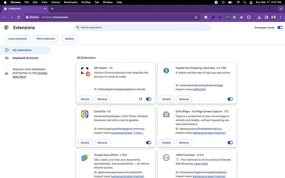Screen dimensions: 285x178
Task: Click the Google Docs Offline icon
Action: click(x=85, y=158)
